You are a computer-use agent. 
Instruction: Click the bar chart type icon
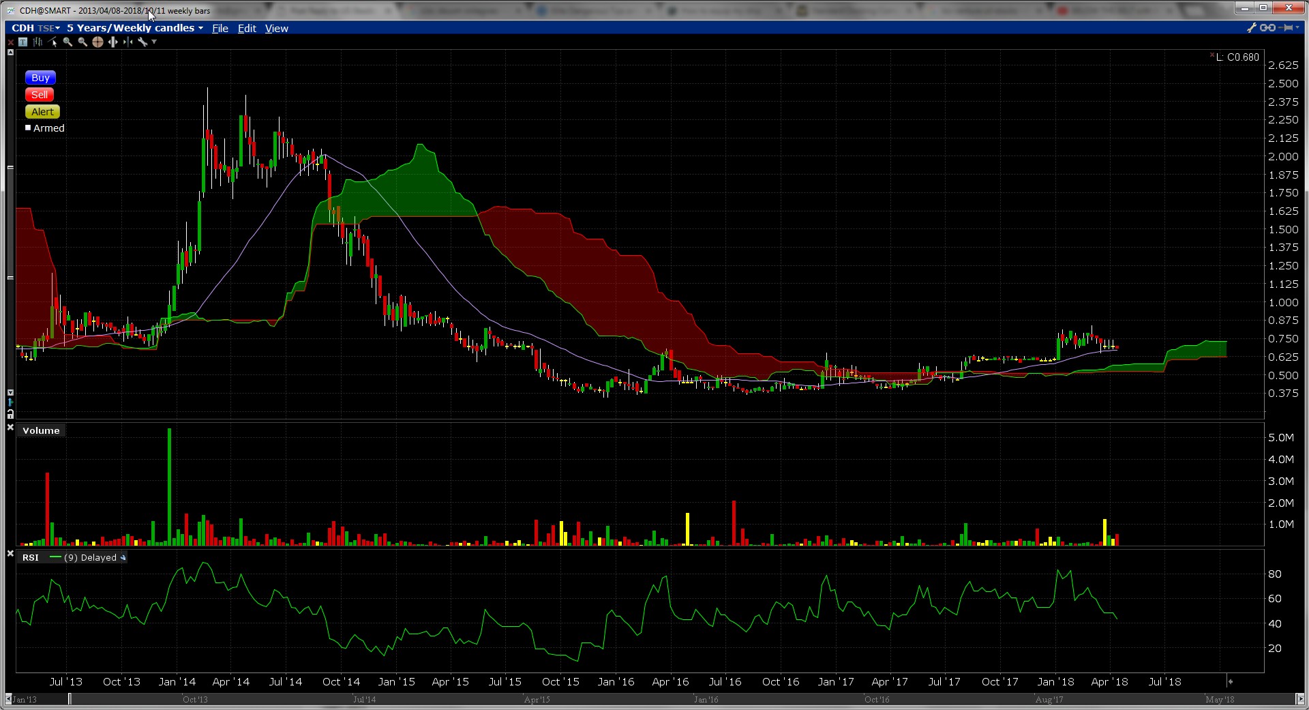pos(37,42)
